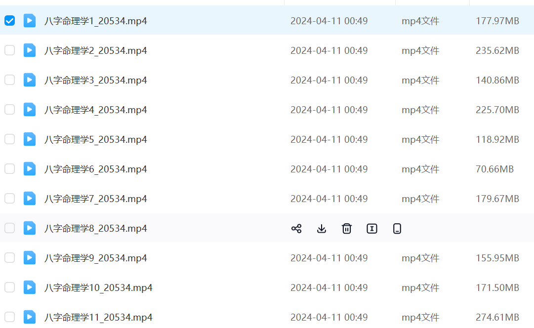
Task: Click the video file icon of 八字命理学1_20534.mp4
Action: 30,21
